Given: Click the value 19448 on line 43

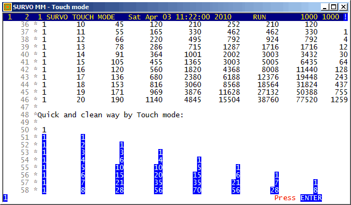Looking at the screenshot, I should [307, 77].
